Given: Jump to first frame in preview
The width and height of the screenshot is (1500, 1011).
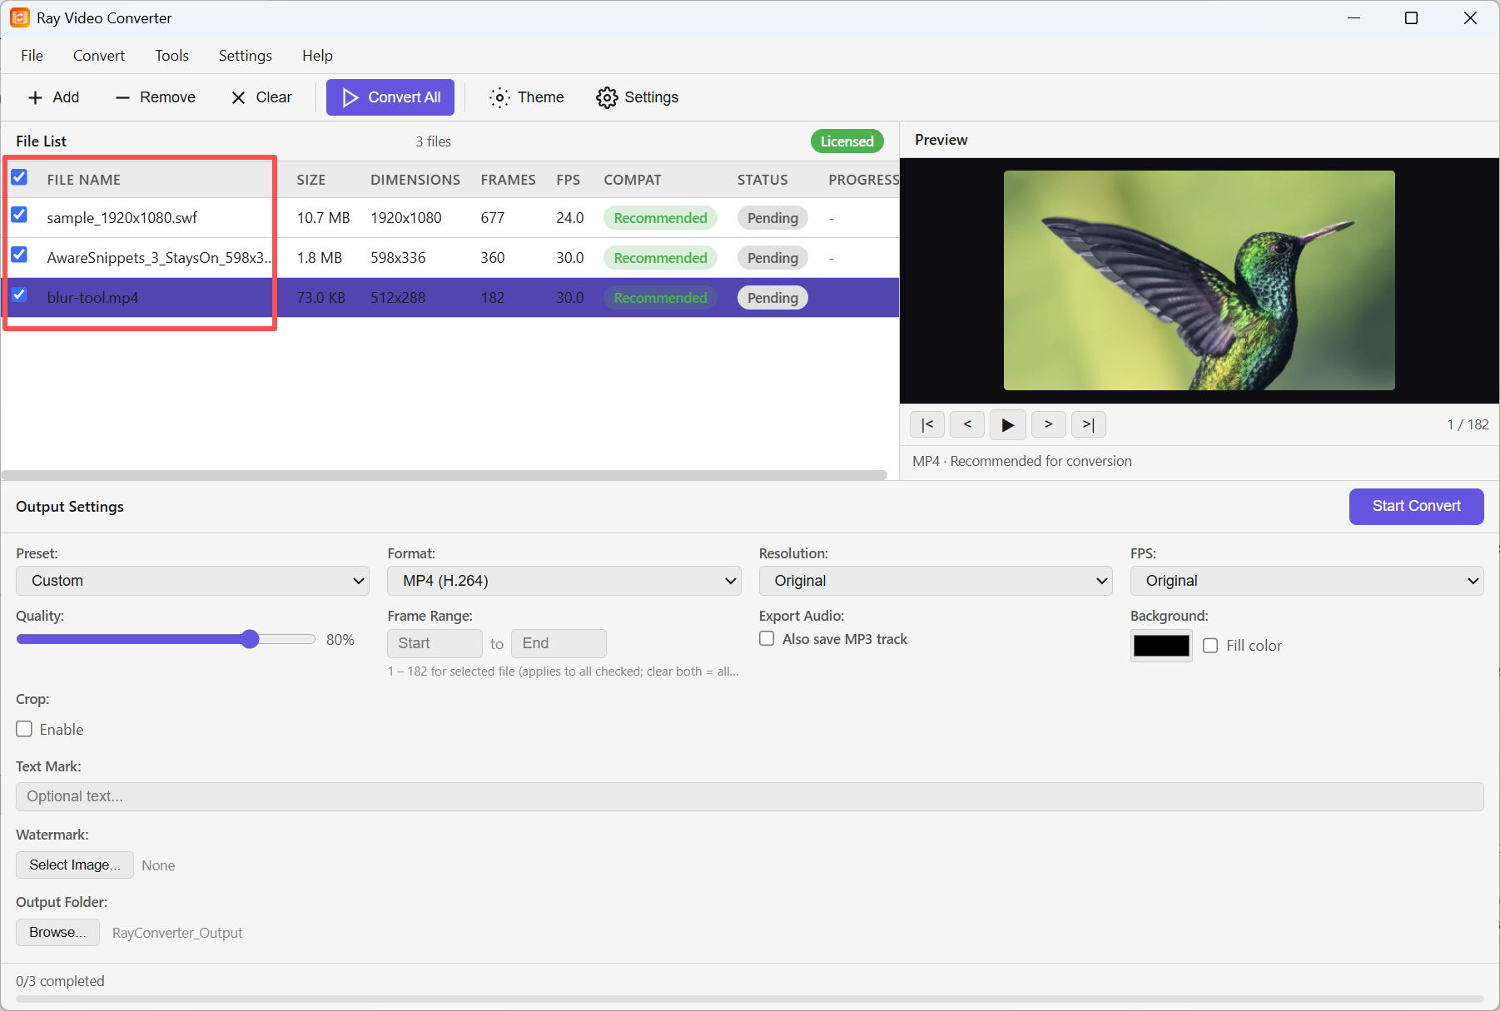Looking at the screenshot, I should pyautogui.click(x=927, y=424).
